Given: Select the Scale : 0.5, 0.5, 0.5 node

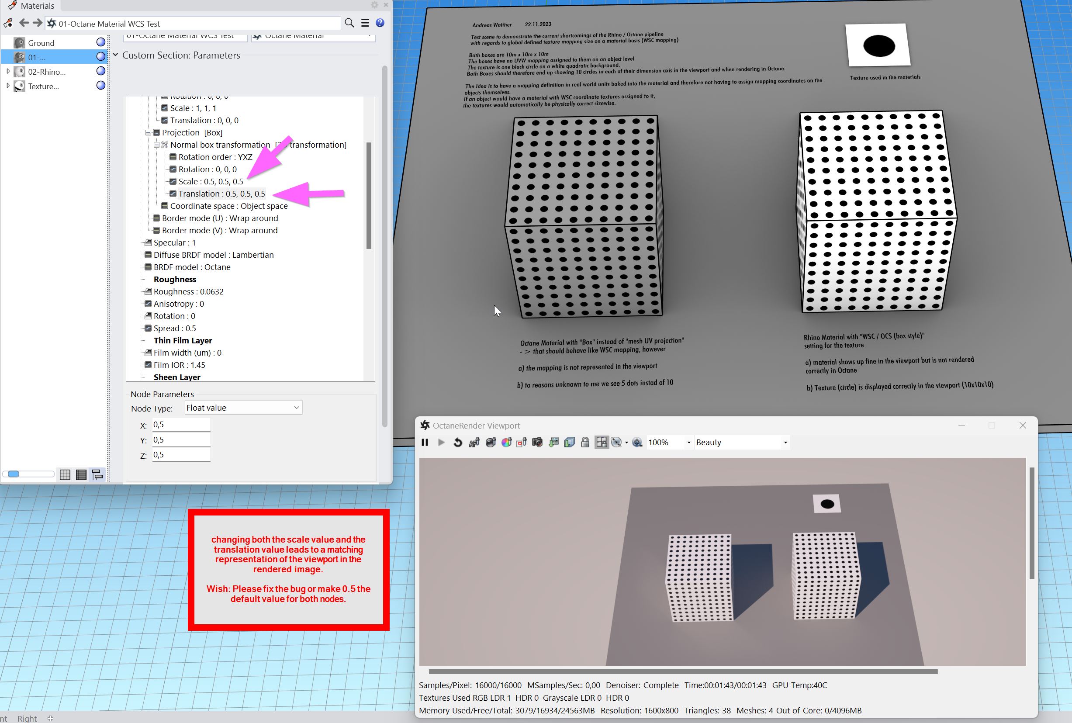Looking at the screenshot, I should 210,181.
